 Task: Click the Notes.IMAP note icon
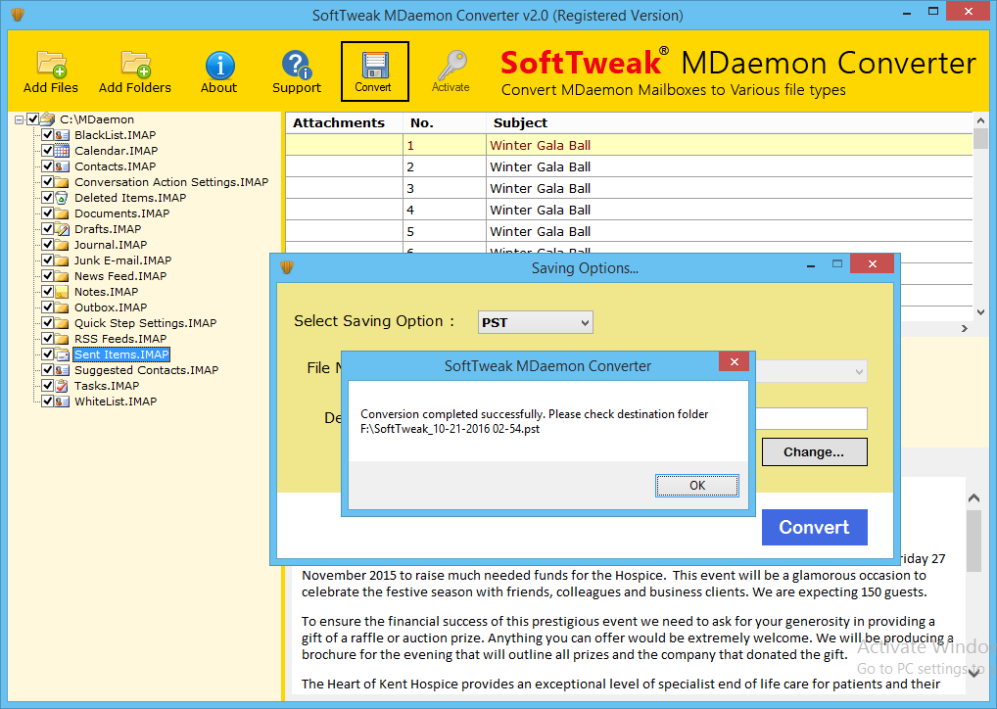tap(62, 292)
